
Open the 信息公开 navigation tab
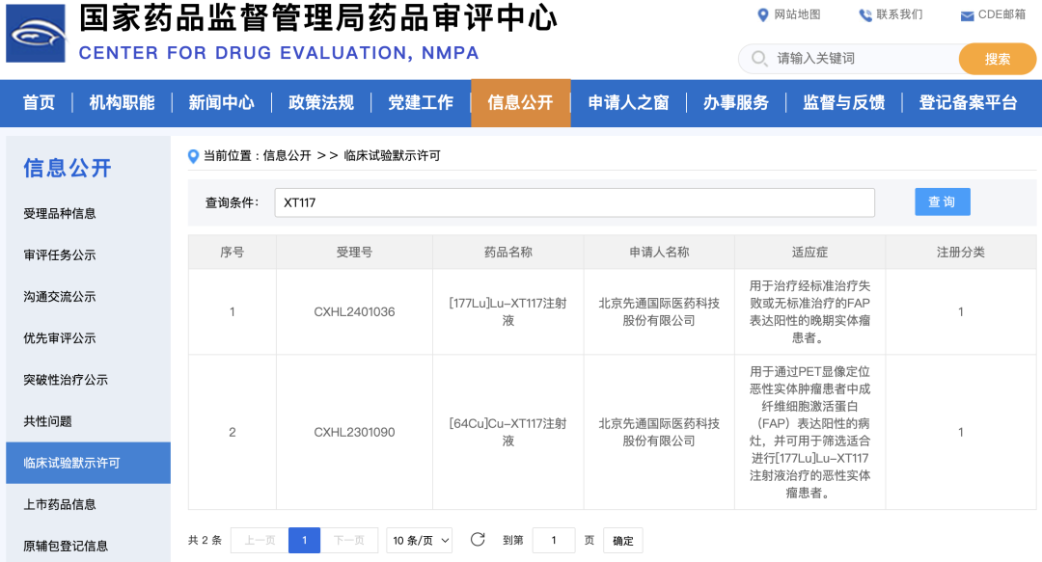(520, 102)
